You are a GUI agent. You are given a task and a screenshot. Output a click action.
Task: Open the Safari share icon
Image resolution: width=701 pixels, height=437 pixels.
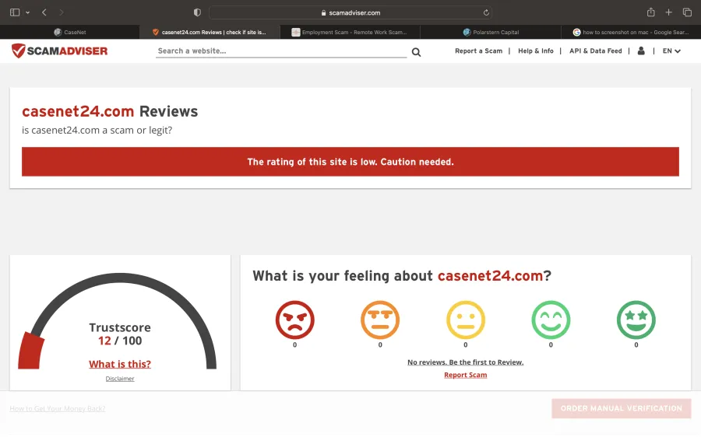click(651, 12)
